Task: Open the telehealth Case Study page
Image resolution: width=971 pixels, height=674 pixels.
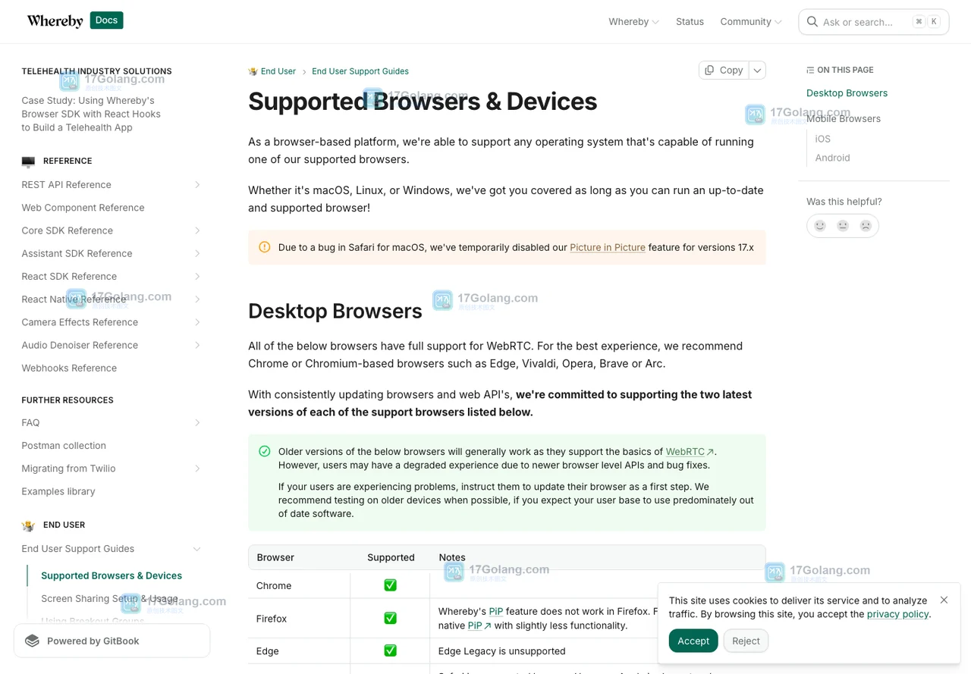Action: [x=91, y=114]
